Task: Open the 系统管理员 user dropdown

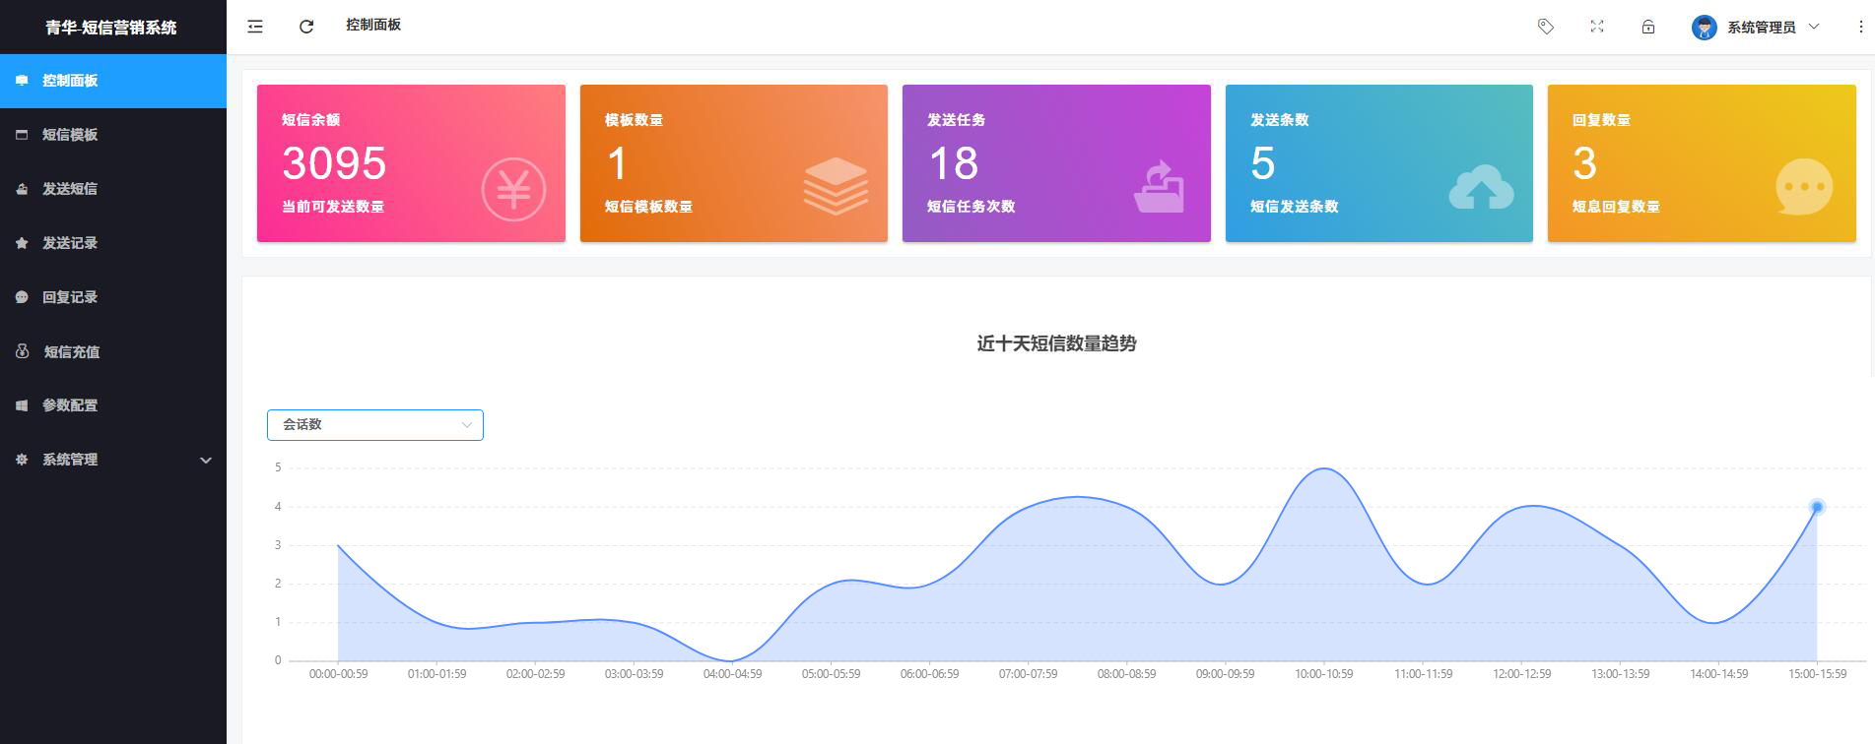Action: click(x=1757, y=28)
